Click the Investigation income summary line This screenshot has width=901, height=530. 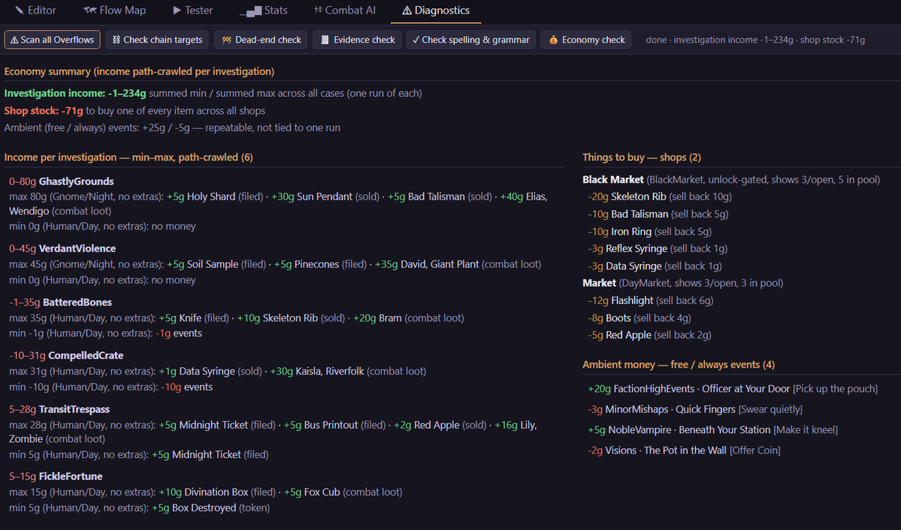pos(213,93)
